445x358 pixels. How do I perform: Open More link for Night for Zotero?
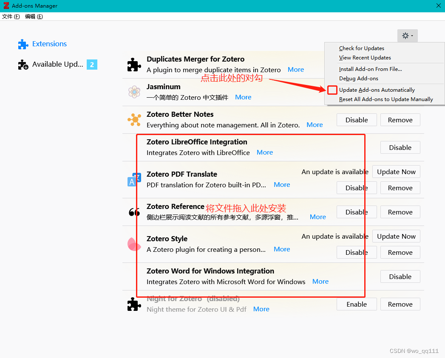[x=261, y=309]
